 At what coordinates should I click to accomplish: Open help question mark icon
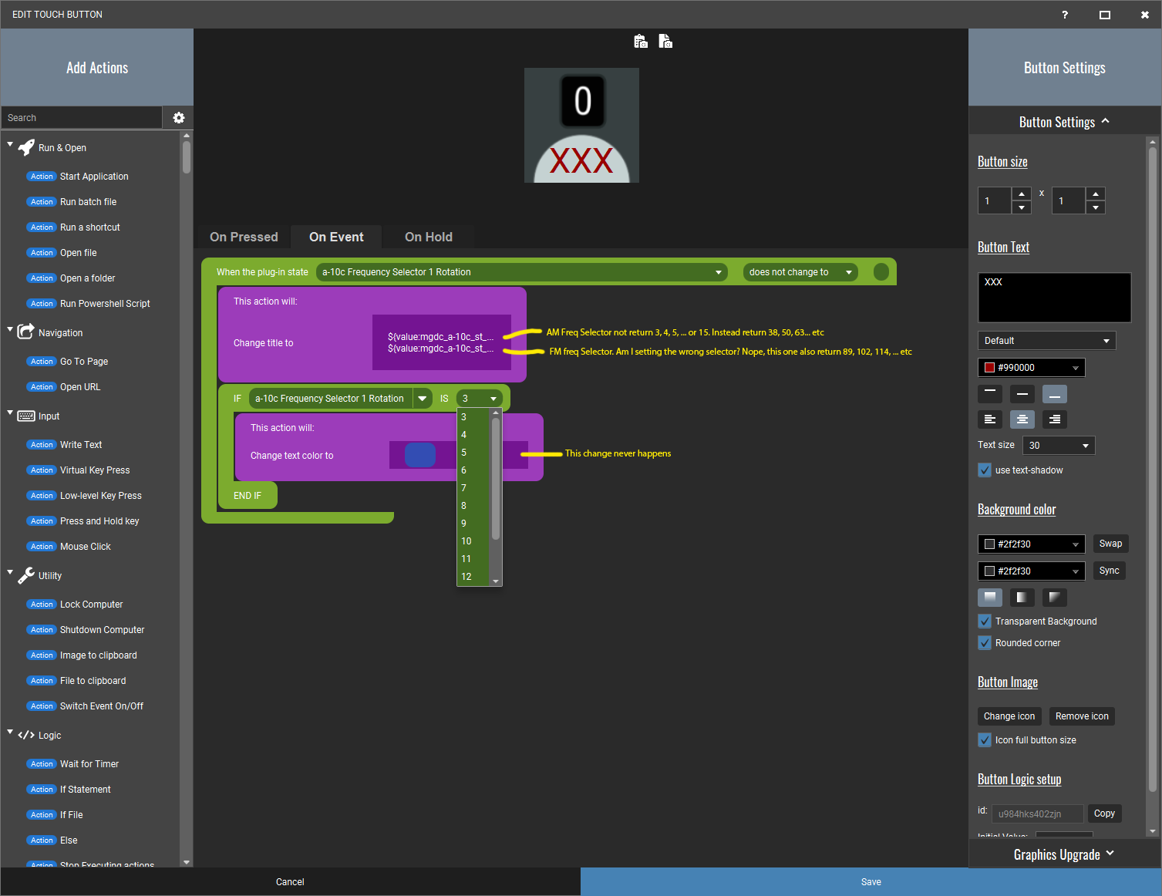(x=1065, y=15)
